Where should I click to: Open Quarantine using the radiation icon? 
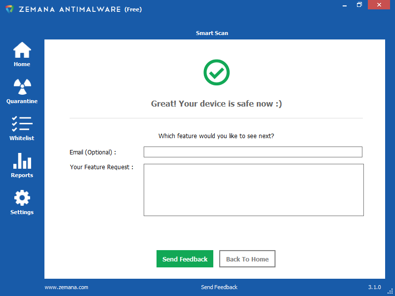click(22, 87)
